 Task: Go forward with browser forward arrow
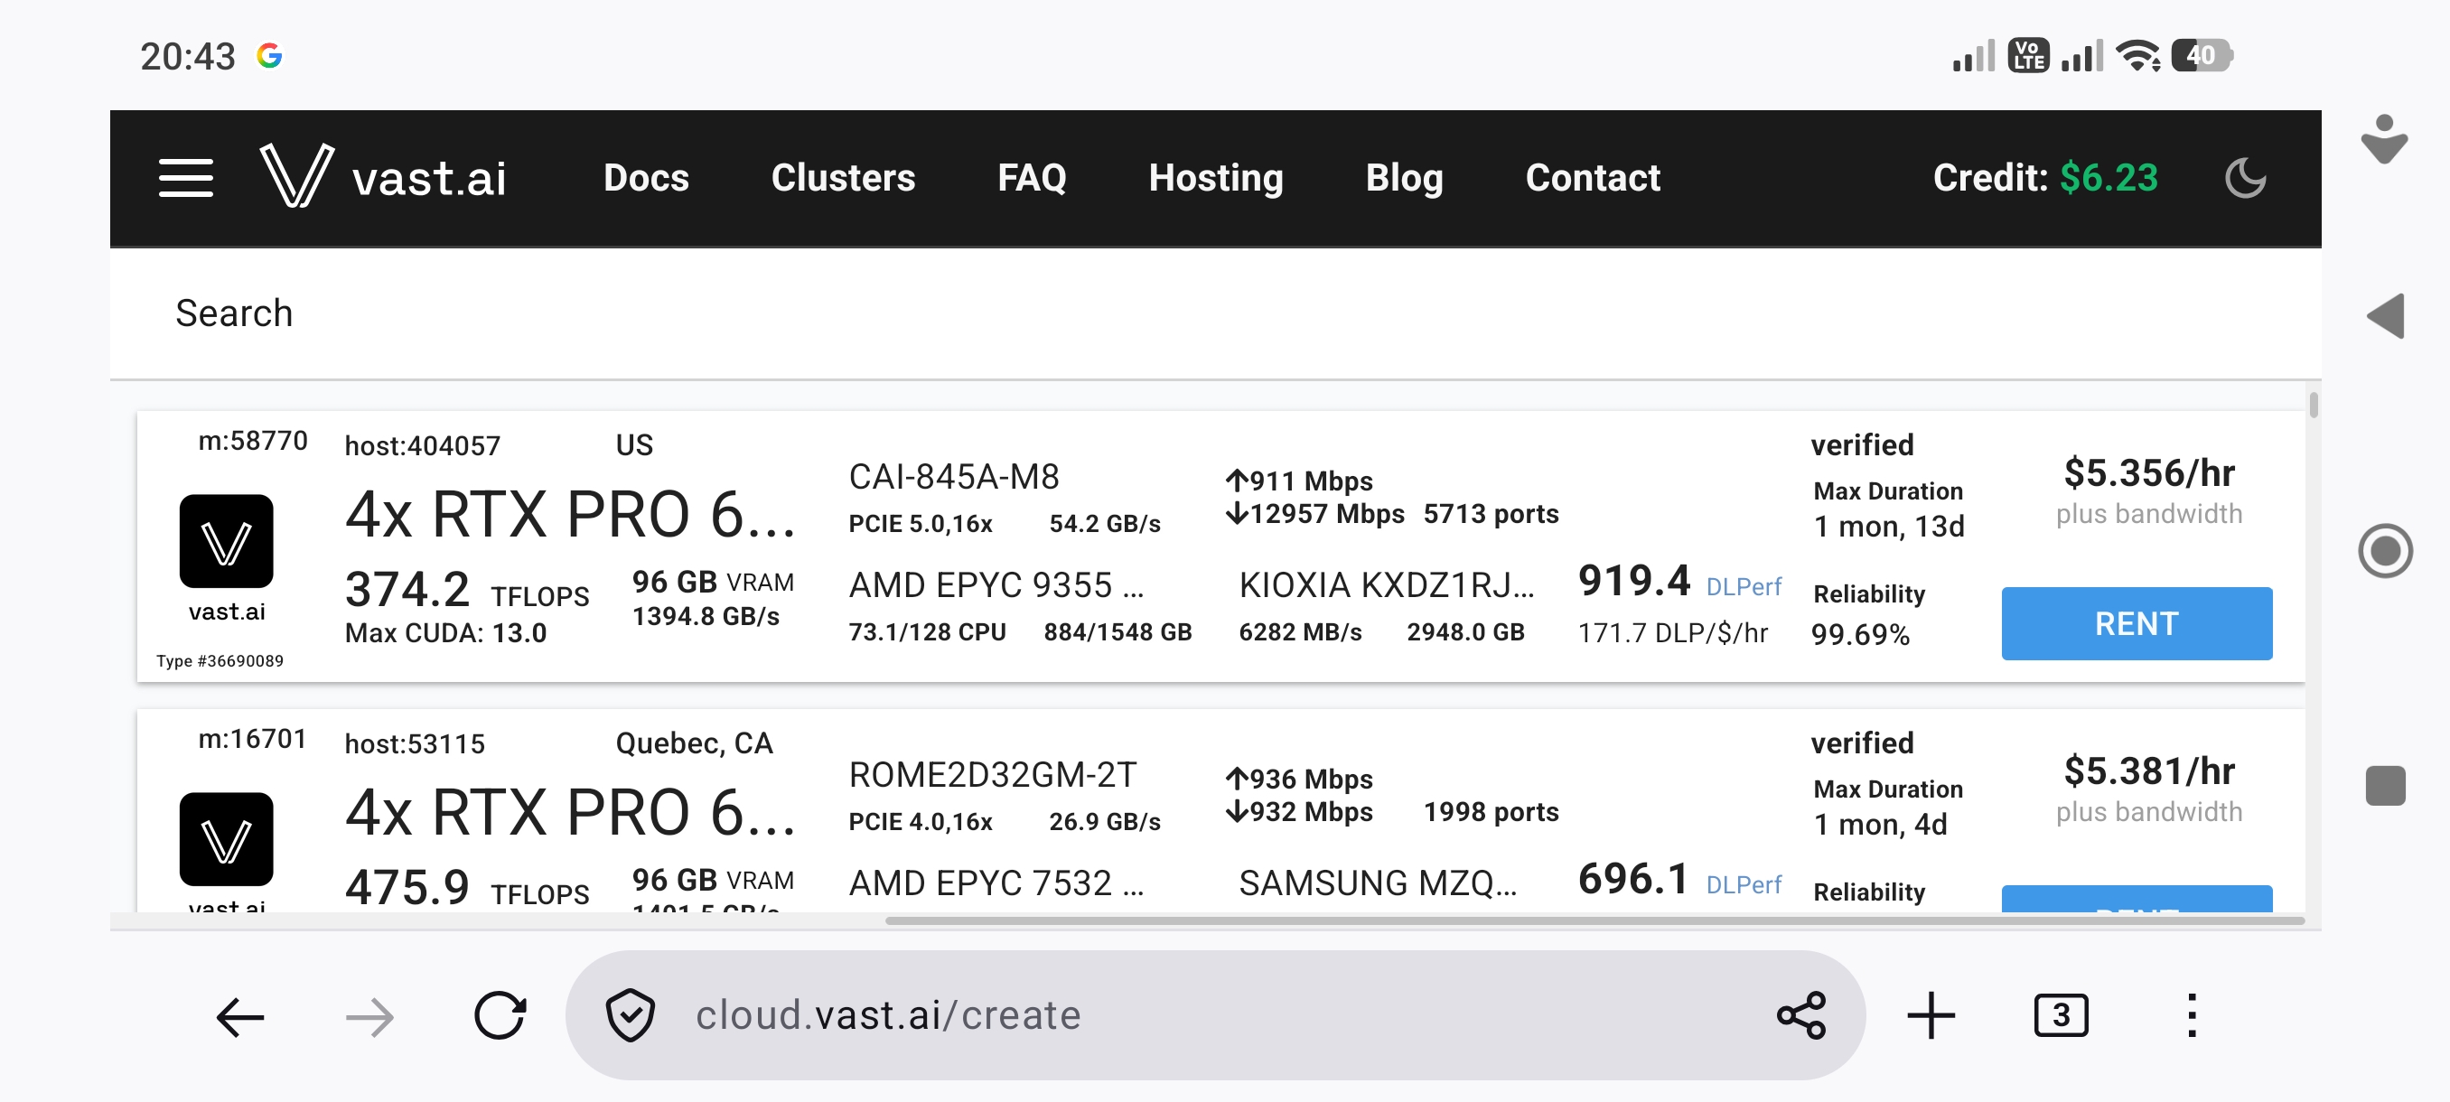pyautogui.click(x=370, y=1016)
